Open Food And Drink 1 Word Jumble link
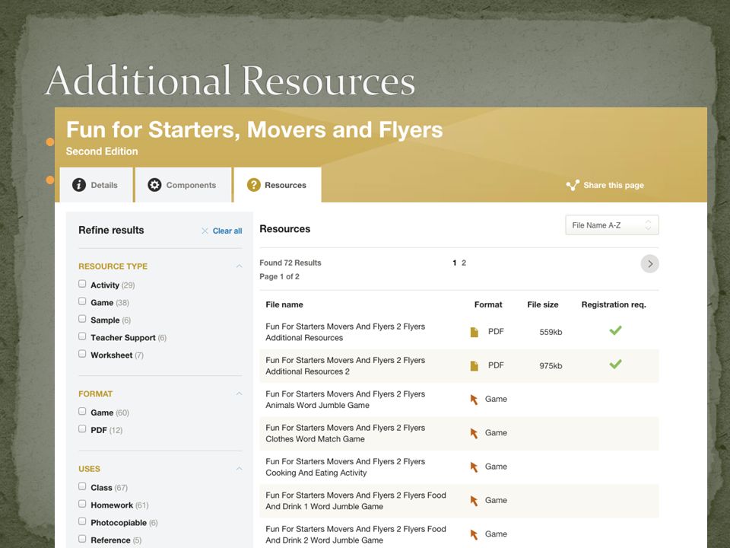This screenshot has height=548, width=730. click(x=356, y=501)
